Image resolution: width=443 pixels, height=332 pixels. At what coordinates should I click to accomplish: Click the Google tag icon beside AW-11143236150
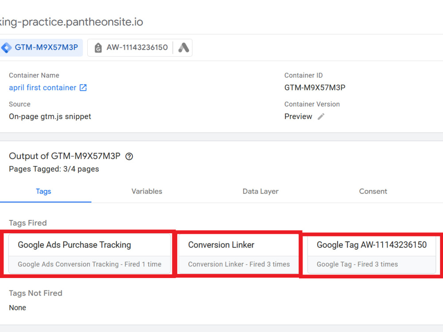(98, 48)
